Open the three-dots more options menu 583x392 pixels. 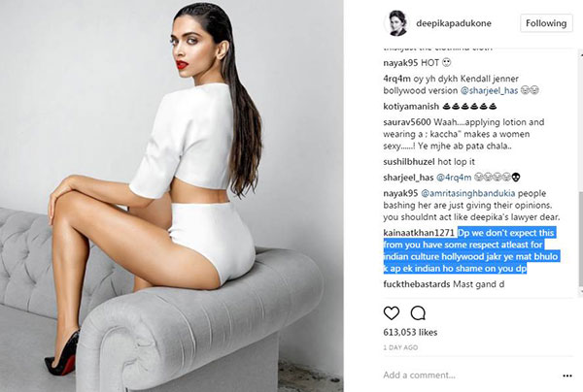click(x=567, y=376)
